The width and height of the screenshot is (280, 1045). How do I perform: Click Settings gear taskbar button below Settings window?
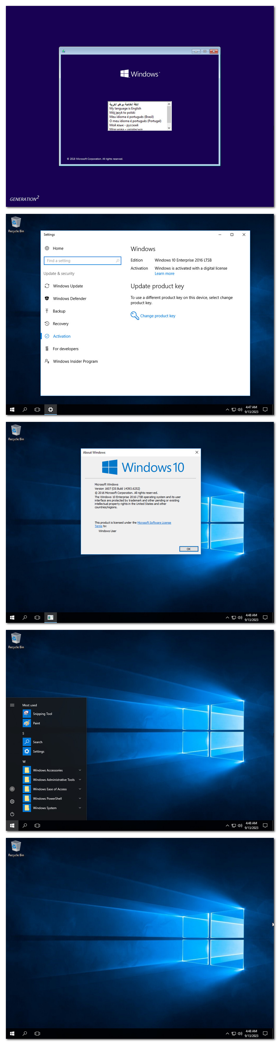pos(51,410)
